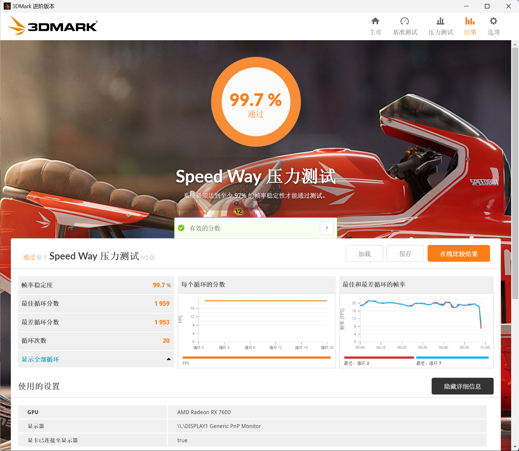
Task: Click the 3DMark logo
Action: click(53, 25)
